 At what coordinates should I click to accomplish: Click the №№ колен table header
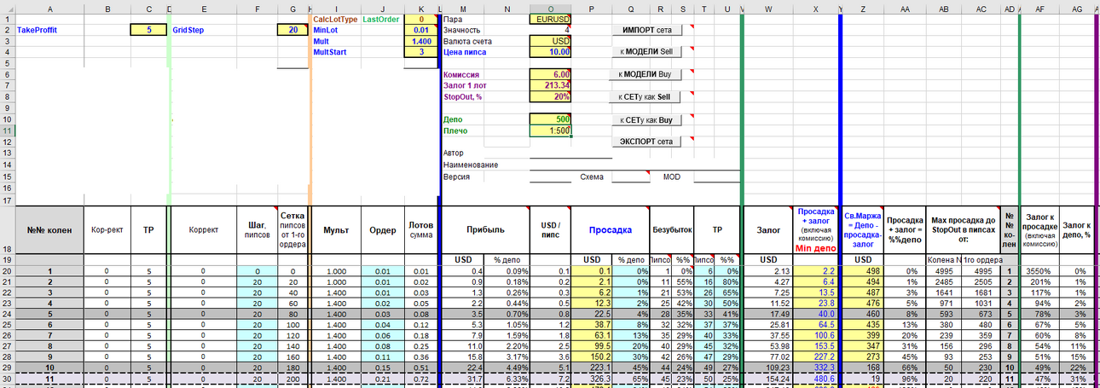tap(49, 230)
